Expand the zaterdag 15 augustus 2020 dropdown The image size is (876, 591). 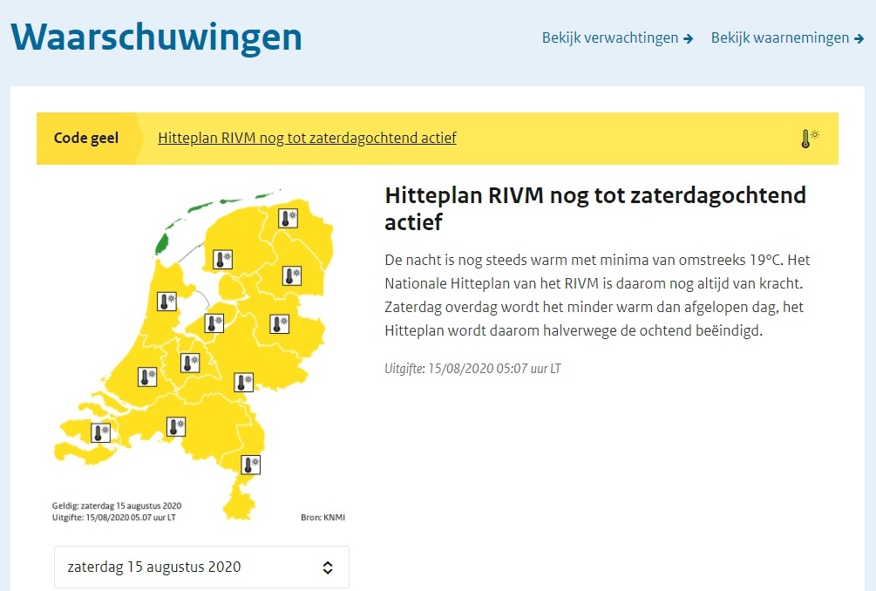(x=201, y=567)
